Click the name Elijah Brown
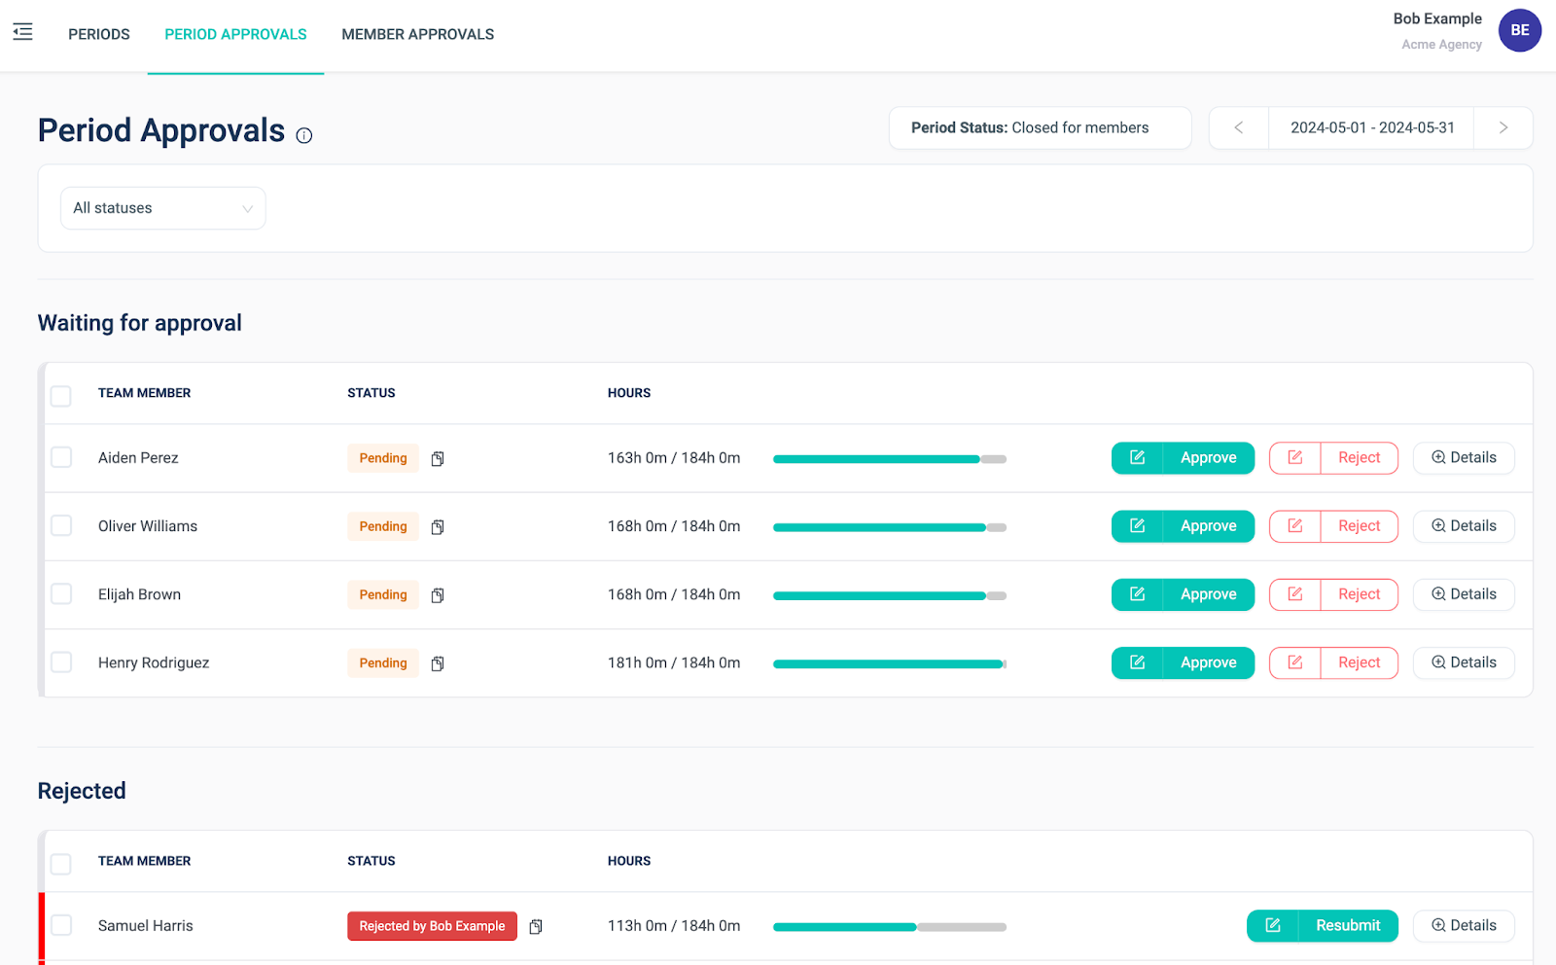The width and height of the screenshot is (1556, 965). pos(139,594)
